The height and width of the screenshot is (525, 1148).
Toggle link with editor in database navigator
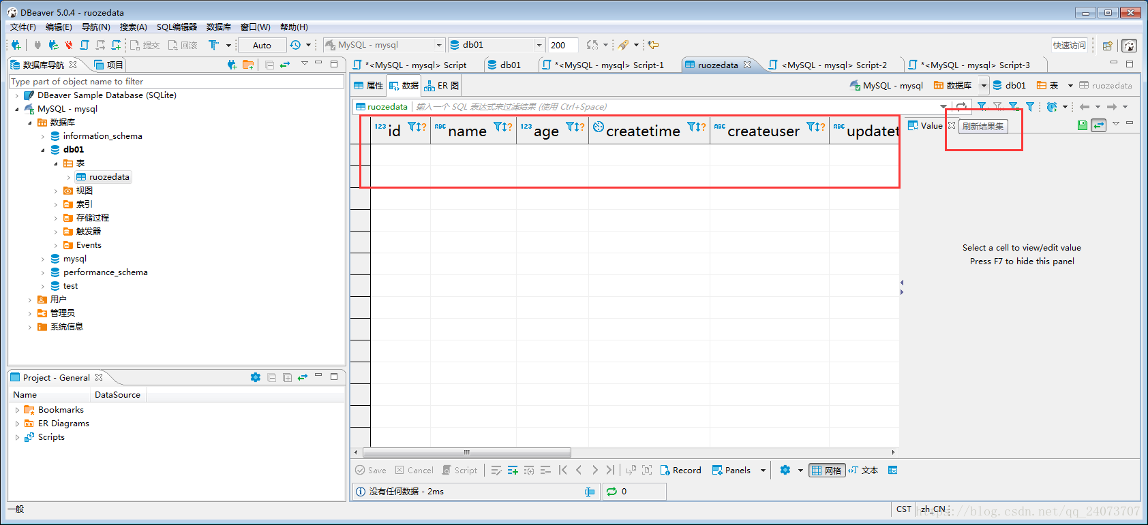(x=285, y=65)
